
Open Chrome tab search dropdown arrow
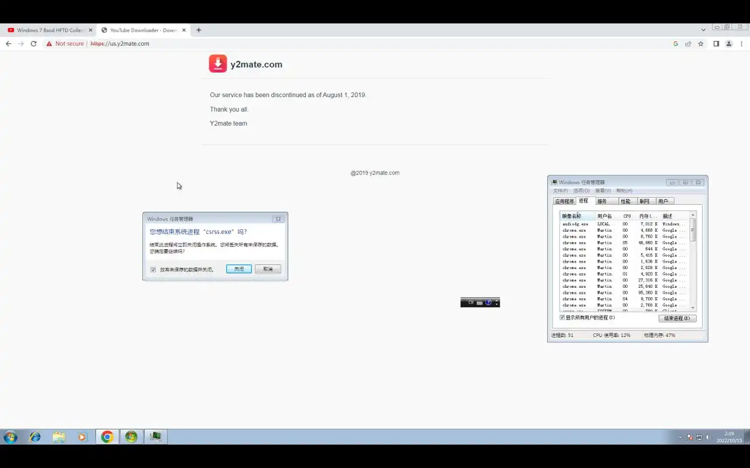pyautogui.click(x=703, y=30)
